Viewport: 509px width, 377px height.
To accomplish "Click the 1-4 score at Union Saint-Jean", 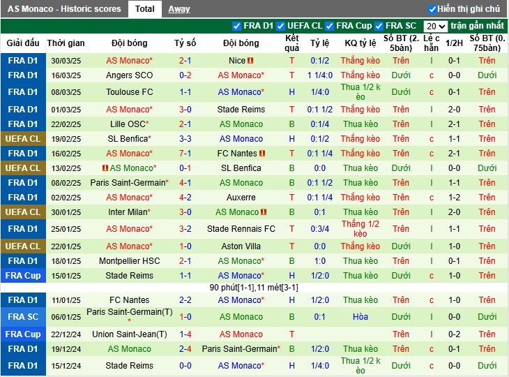I will [x=185, y=334].
